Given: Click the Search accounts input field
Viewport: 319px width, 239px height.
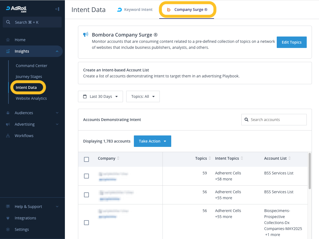Looking at the screenshot, I should click(274, 120).
